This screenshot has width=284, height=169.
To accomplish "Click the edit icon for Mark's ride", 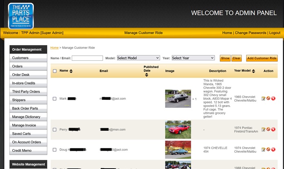I will [263, 99].
